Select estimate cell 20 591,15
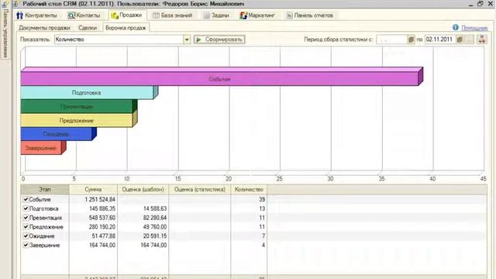 click(143, 236)
